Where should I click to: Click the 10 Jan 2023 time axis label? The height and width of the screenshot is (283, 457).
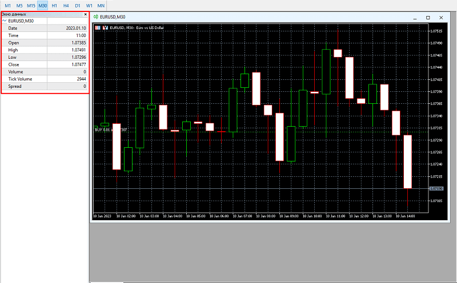pyautogui.click(x=102, y=216)
